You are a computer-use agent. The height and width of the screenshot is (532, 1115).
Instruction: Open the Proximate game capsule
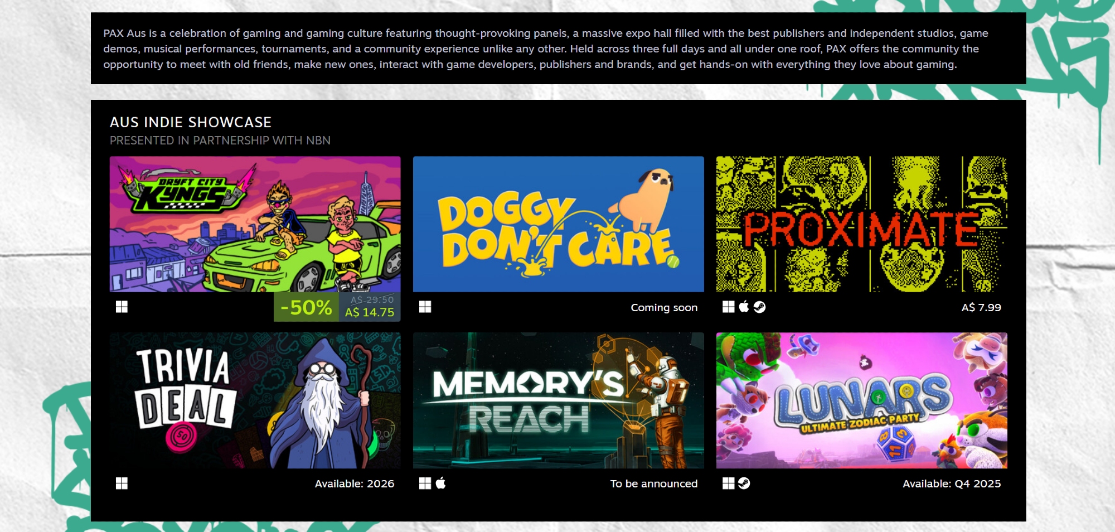[861, 224]
